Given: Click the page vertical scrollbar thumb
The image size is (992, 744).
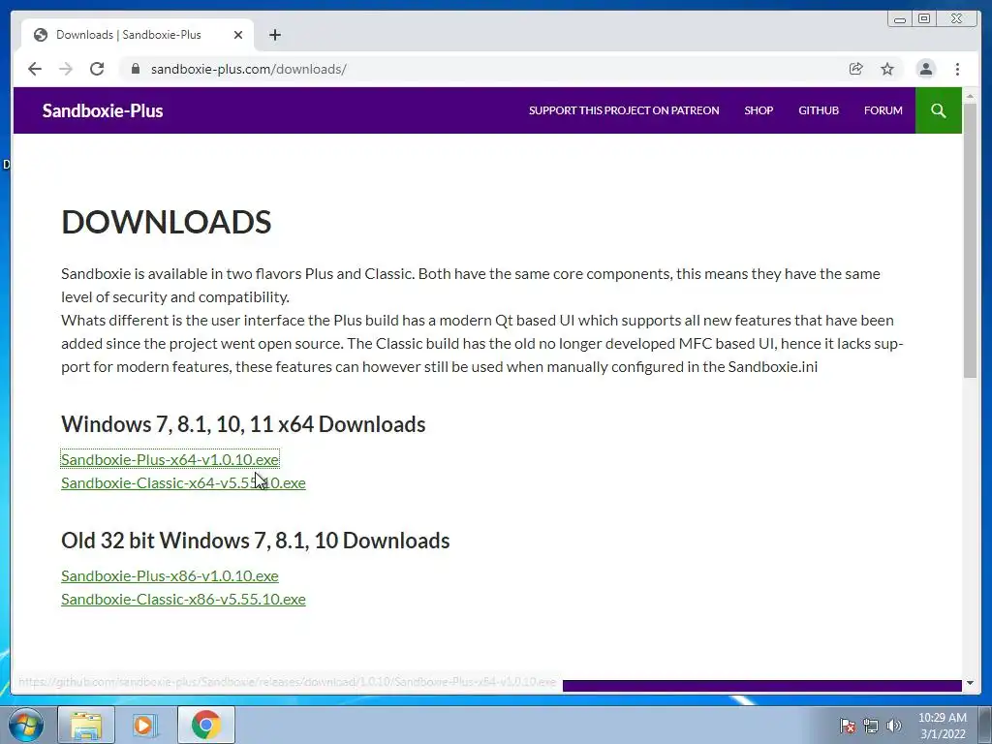Looking at the screenshot, I should [970, 240].
